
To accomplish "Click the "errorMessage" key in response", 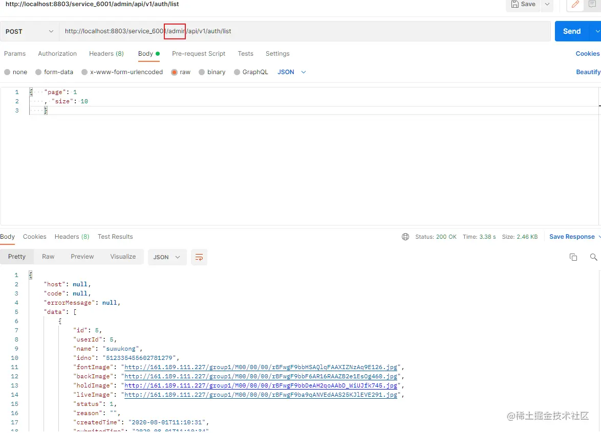I will click(70, 303).
